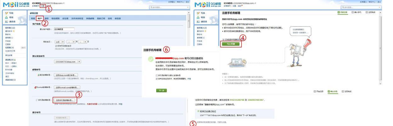The height and width of the screenshot is (126, 393).
Task: Click the star beside 星标邮件 in settings window
Action: 14,31
